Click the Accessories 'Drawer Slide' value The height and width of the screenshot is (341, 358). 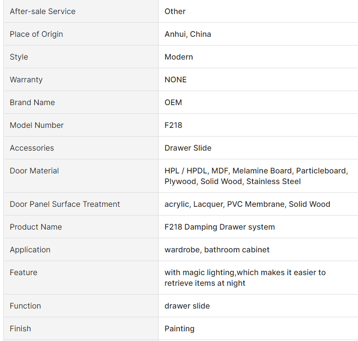[188, 148]
